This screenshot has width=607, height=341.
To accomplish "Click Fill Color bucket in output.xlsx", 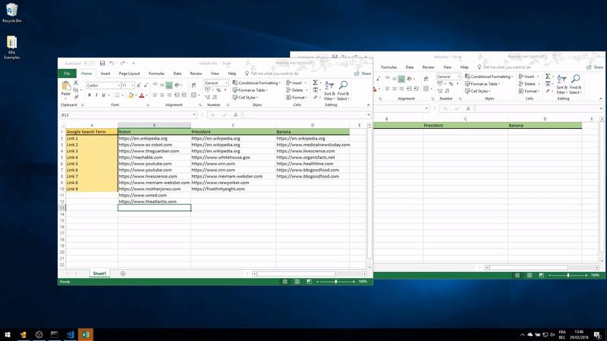I will pyautogui.click(x=131, y=95).
